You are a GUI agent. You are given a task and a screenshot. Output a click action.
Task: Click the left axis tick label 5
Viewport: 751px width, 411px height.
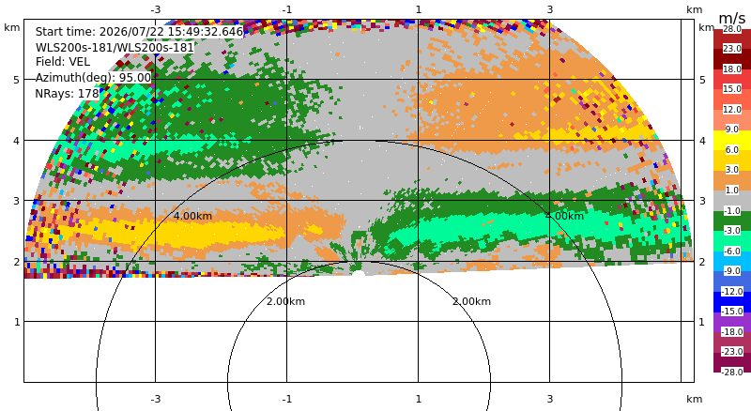coord(17,80)
